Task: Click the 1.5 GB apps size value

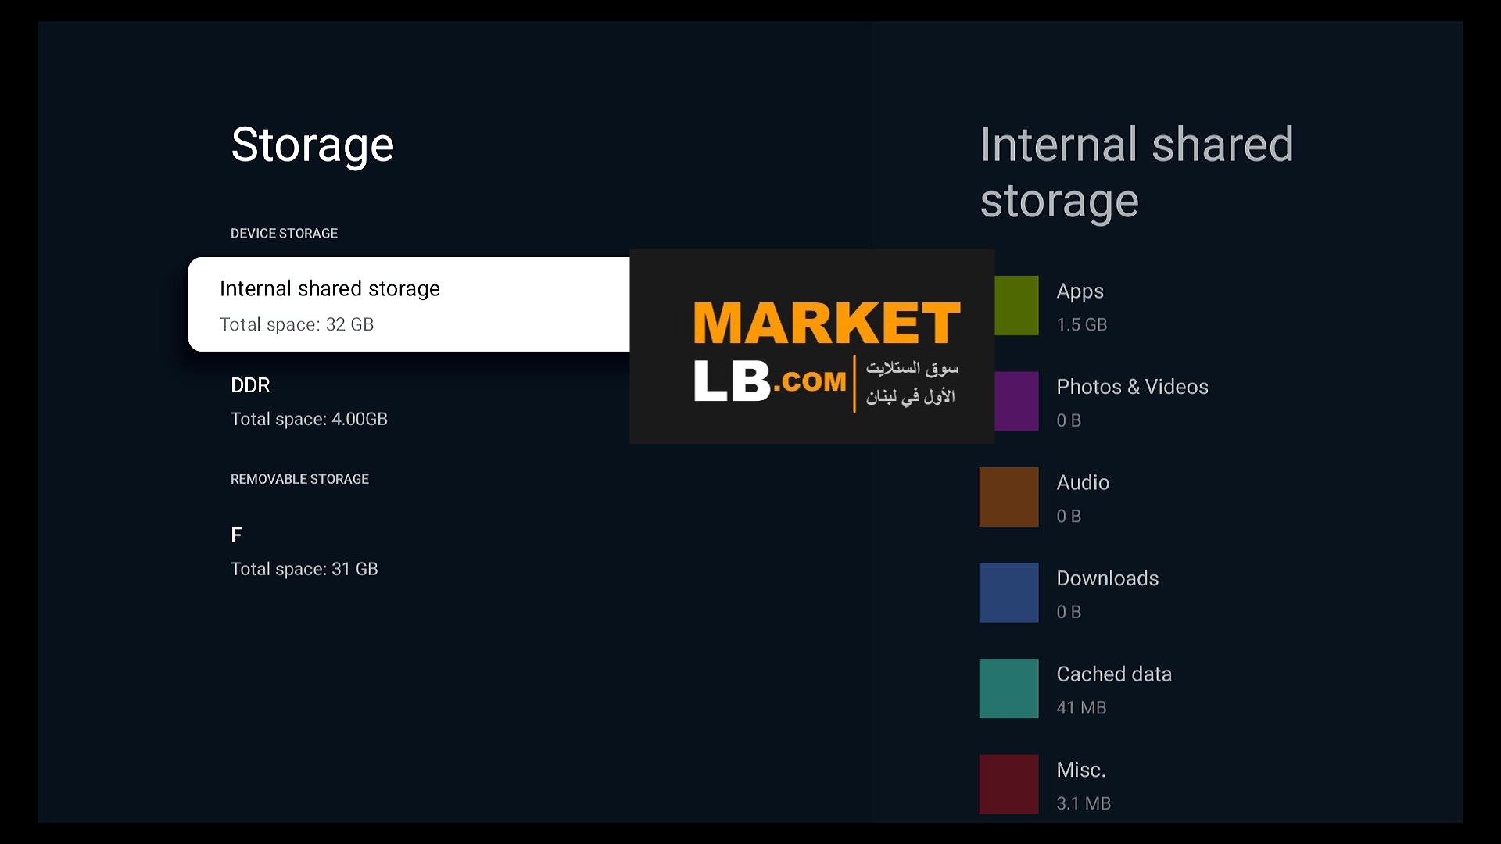Action: click(x=1082, y=324)
